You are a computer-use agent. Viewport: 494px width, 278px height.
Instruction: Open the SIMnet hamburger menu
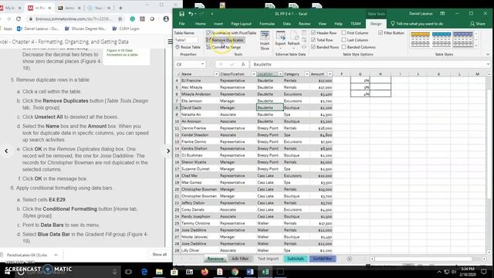tap(170, 42)
